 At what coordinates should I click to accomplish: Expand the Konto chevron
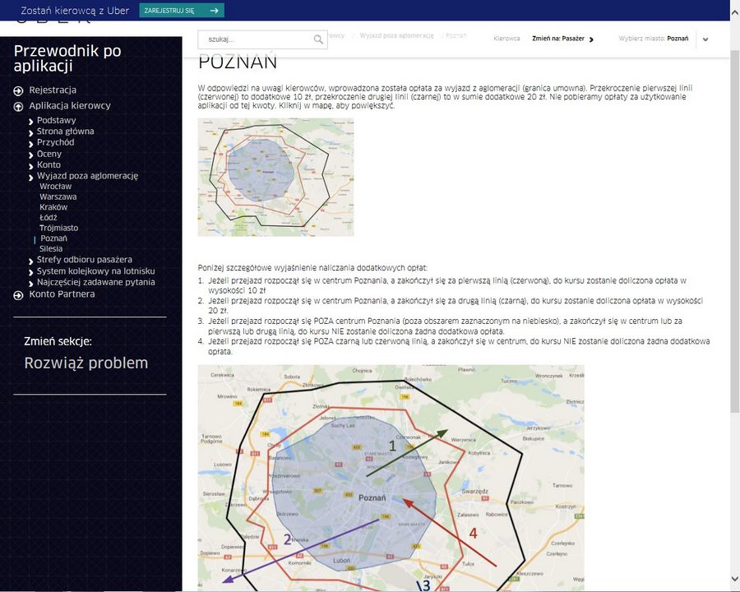pos(31,166)
